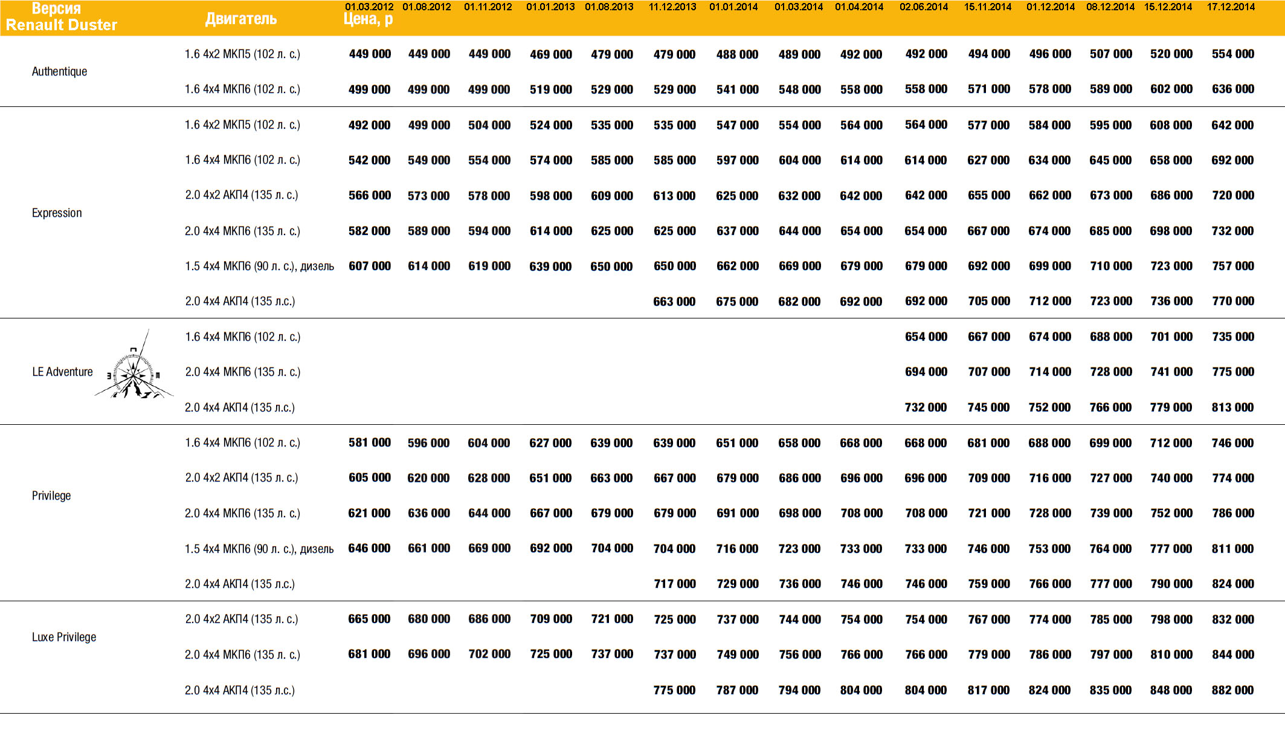Viewport: 1285px width, 733px height.
Task: Click price cell 813 000
Action: [1232, 407]
